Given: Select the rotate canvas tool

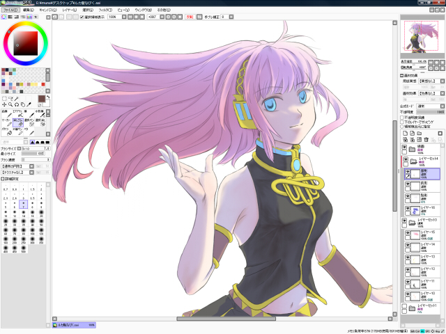Looking at the screenshot, I should pos(17,104).
